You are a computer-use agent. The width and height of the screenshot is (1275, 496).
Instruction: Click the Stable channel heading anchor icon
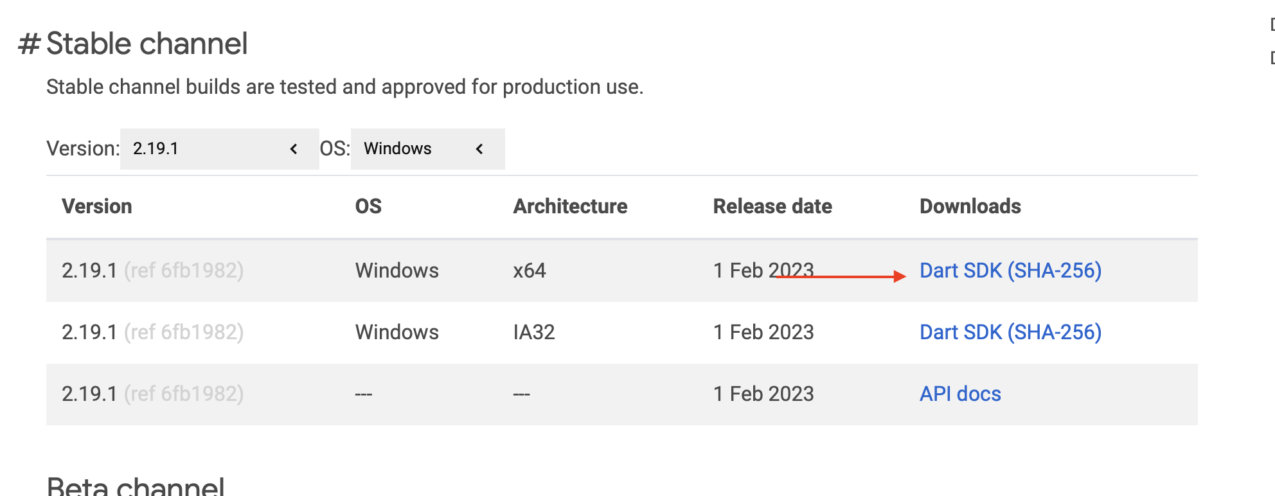click(x=31, y=43)
